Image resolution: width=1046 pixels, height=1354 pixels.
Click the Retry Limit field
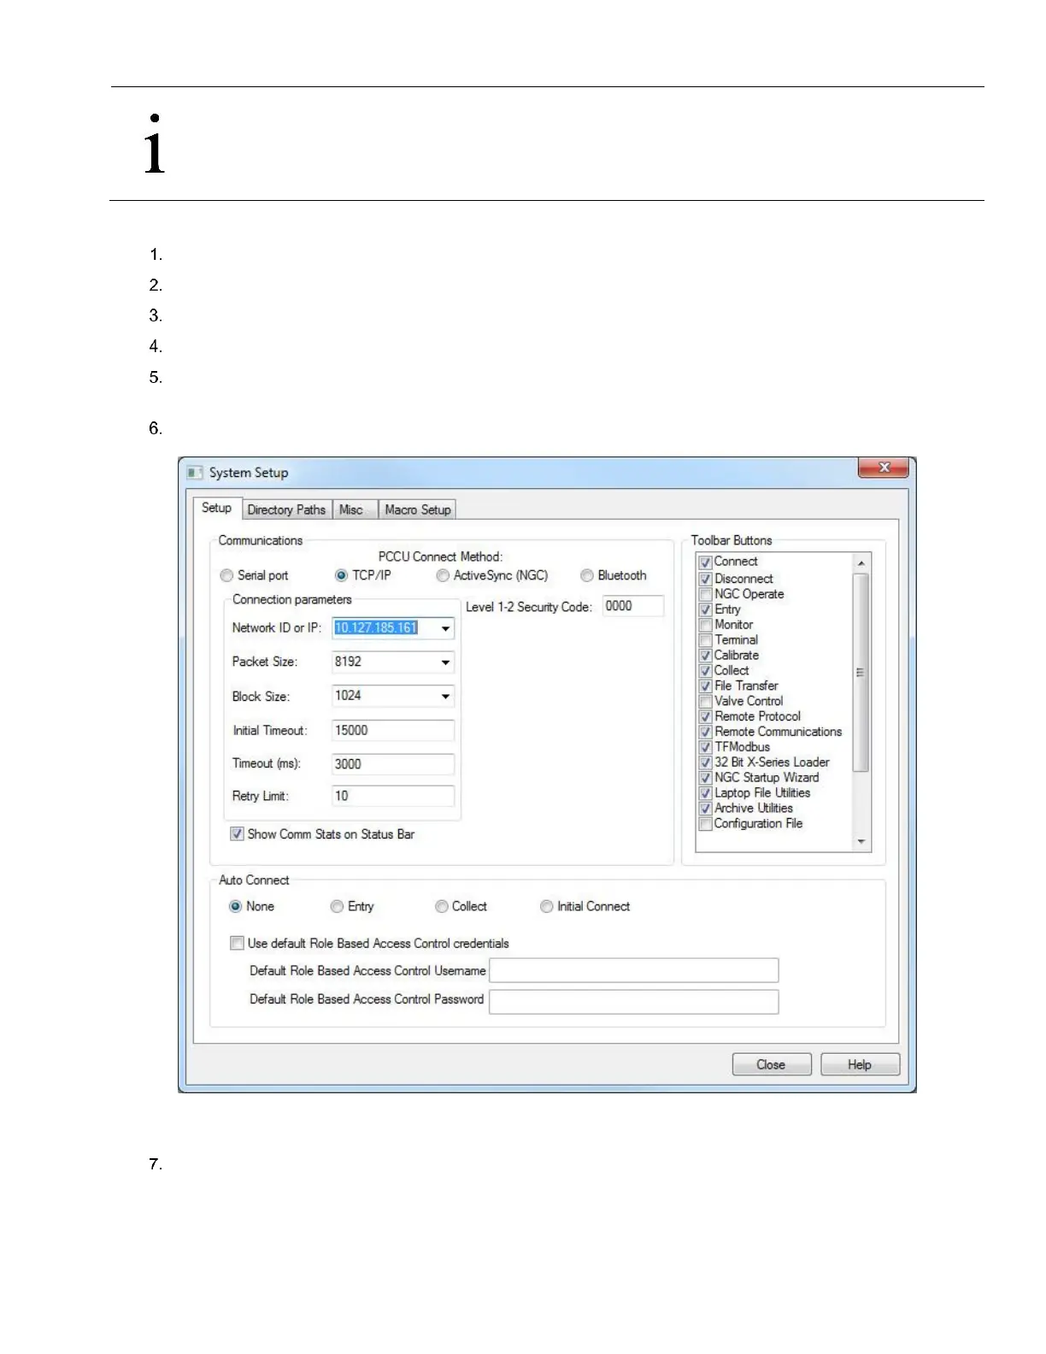[393, 797]
